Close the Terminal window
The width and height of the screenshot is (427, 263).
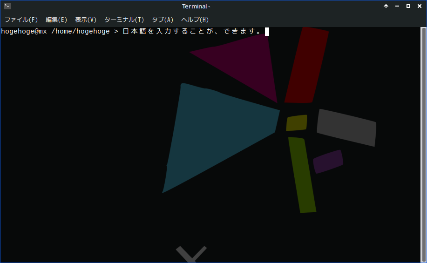pyautogui.click(x=420, y=6)
